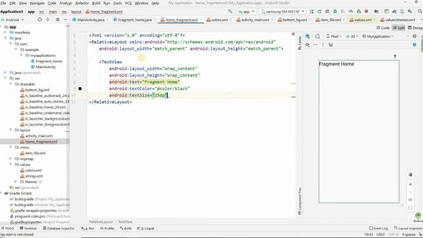The width and height of the screenshot is (423, 238).
Task: Toggle the View Options eye icon
Action: [307, 45]
